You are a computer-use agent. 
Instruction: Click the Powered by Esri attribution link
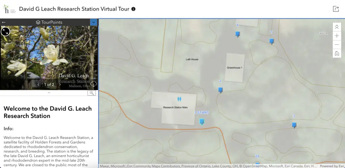click(332, 166)
